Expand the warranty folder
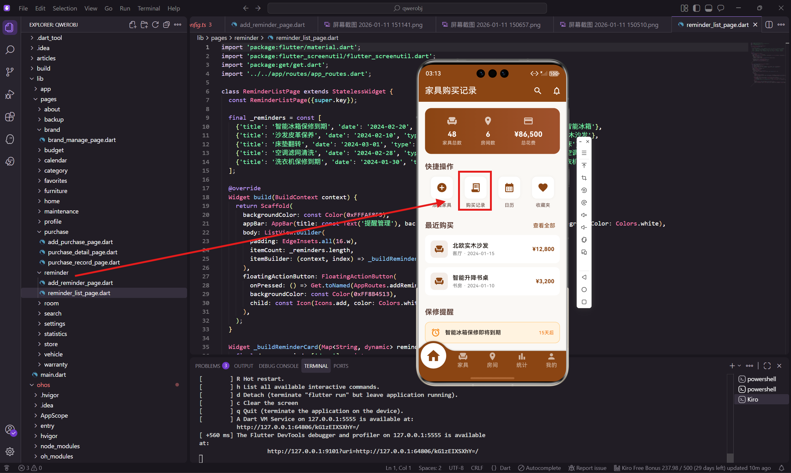 [55, 364]
